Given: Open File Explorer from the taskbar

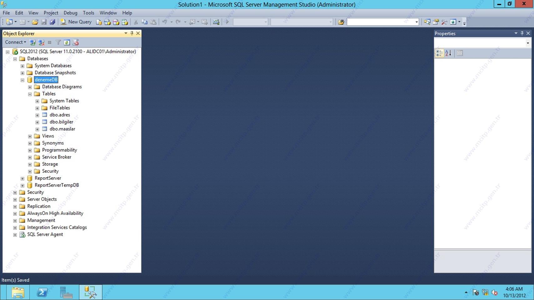Looking at the screenshot, I should [18, 292].
